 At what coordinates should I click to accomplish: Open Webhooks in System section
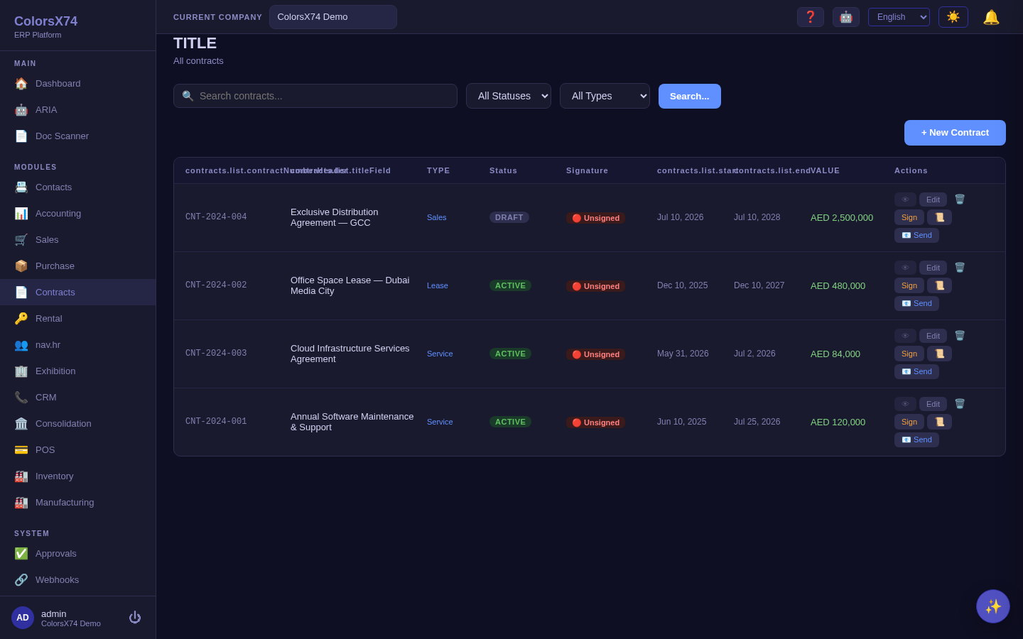coord(77,580)
